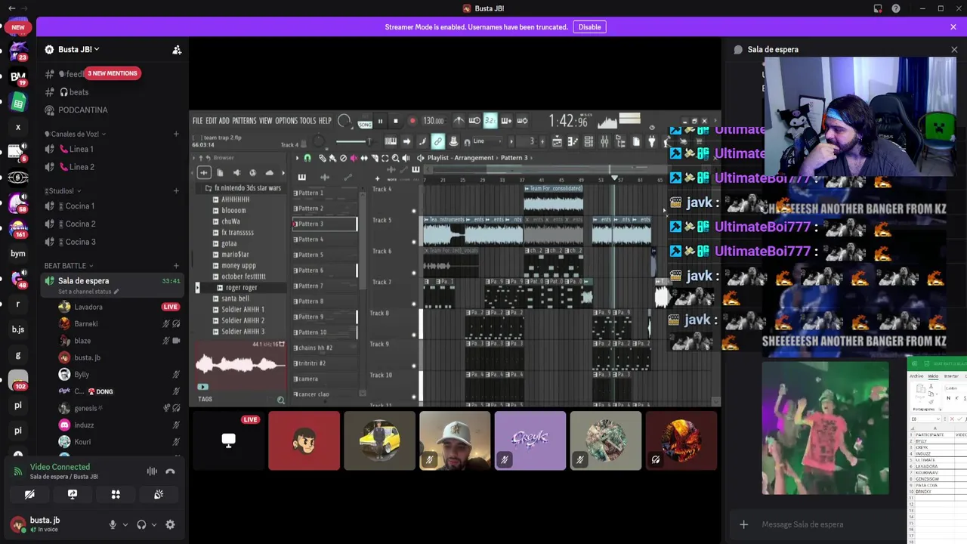Screen dimensions: 967x544
Task: Open FL Studio HELP menu
Action: (x=325, y=121)
